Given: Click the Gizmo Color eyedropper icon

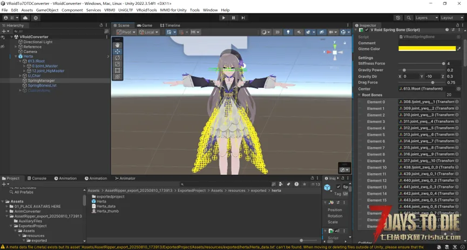Looking at the screenshot, I should (x=459, y=48).
